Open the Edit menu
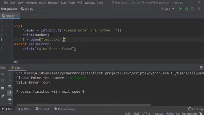The image size is (204, 115). (13, 3)
